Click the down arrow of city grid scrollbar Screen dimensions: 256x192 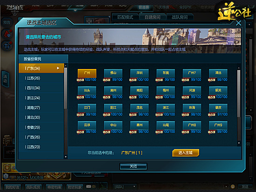pyautogui.click(x=239, y=143)
